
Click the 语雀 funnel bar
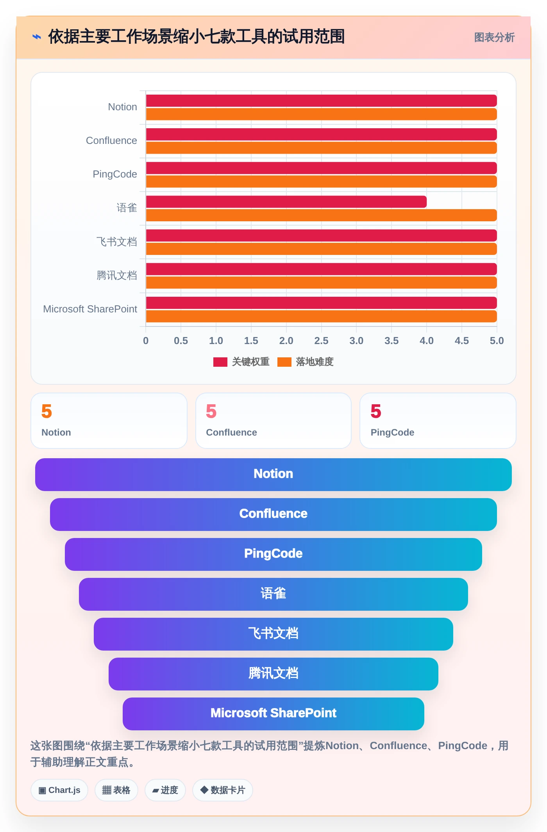[273, 594]
